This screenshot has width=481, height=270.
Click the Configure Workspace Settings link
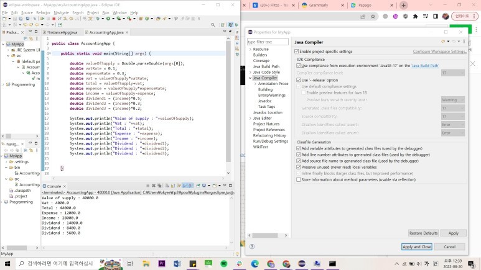click(x=439, y=52)
